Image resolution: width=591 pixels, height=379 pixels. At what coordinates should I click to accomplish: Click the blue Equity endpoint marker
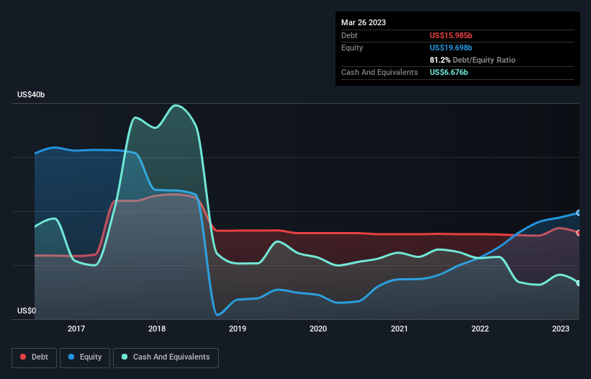pos(579,213)
